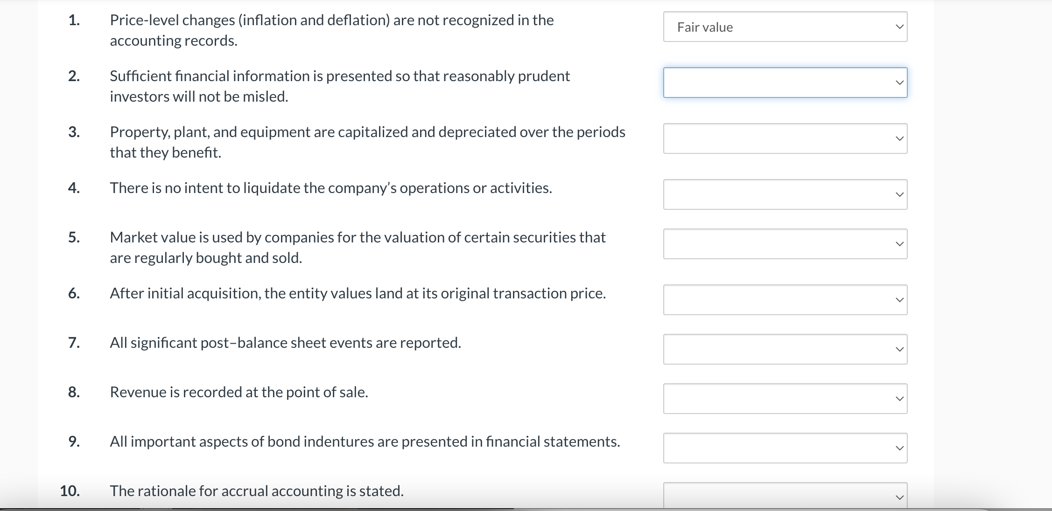Open the dropdown for the market value question

[x=784, y=243]
